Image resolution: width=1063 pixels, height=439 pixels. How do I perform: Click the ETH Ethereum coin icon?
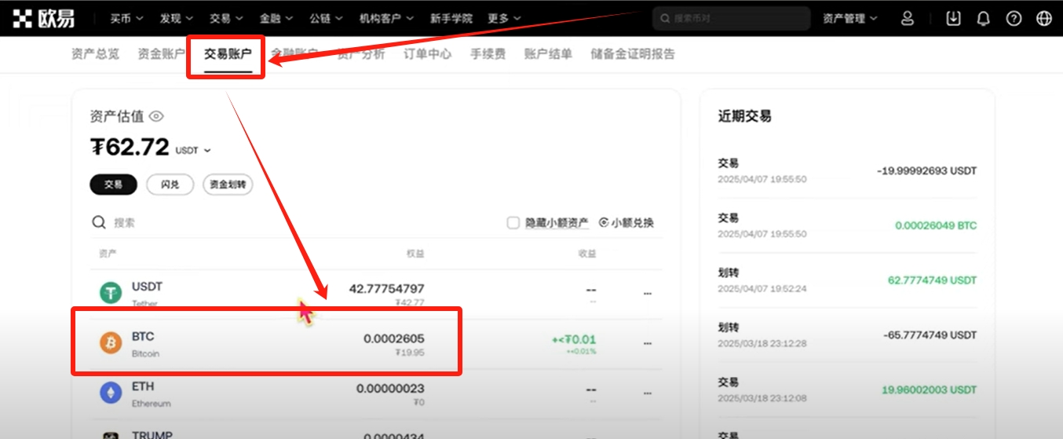[111, 393]
